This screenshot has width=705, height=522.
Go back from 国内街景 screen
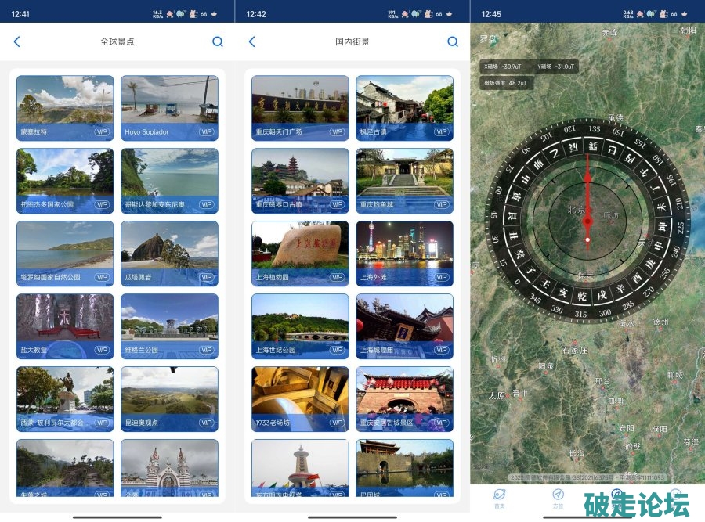click(251, 41)
